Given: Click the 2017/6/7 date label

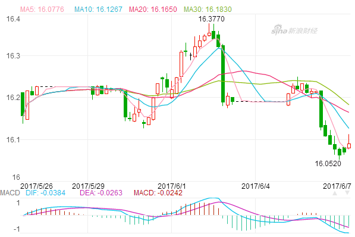Looking at the screenshot, I should click(337, 186).
